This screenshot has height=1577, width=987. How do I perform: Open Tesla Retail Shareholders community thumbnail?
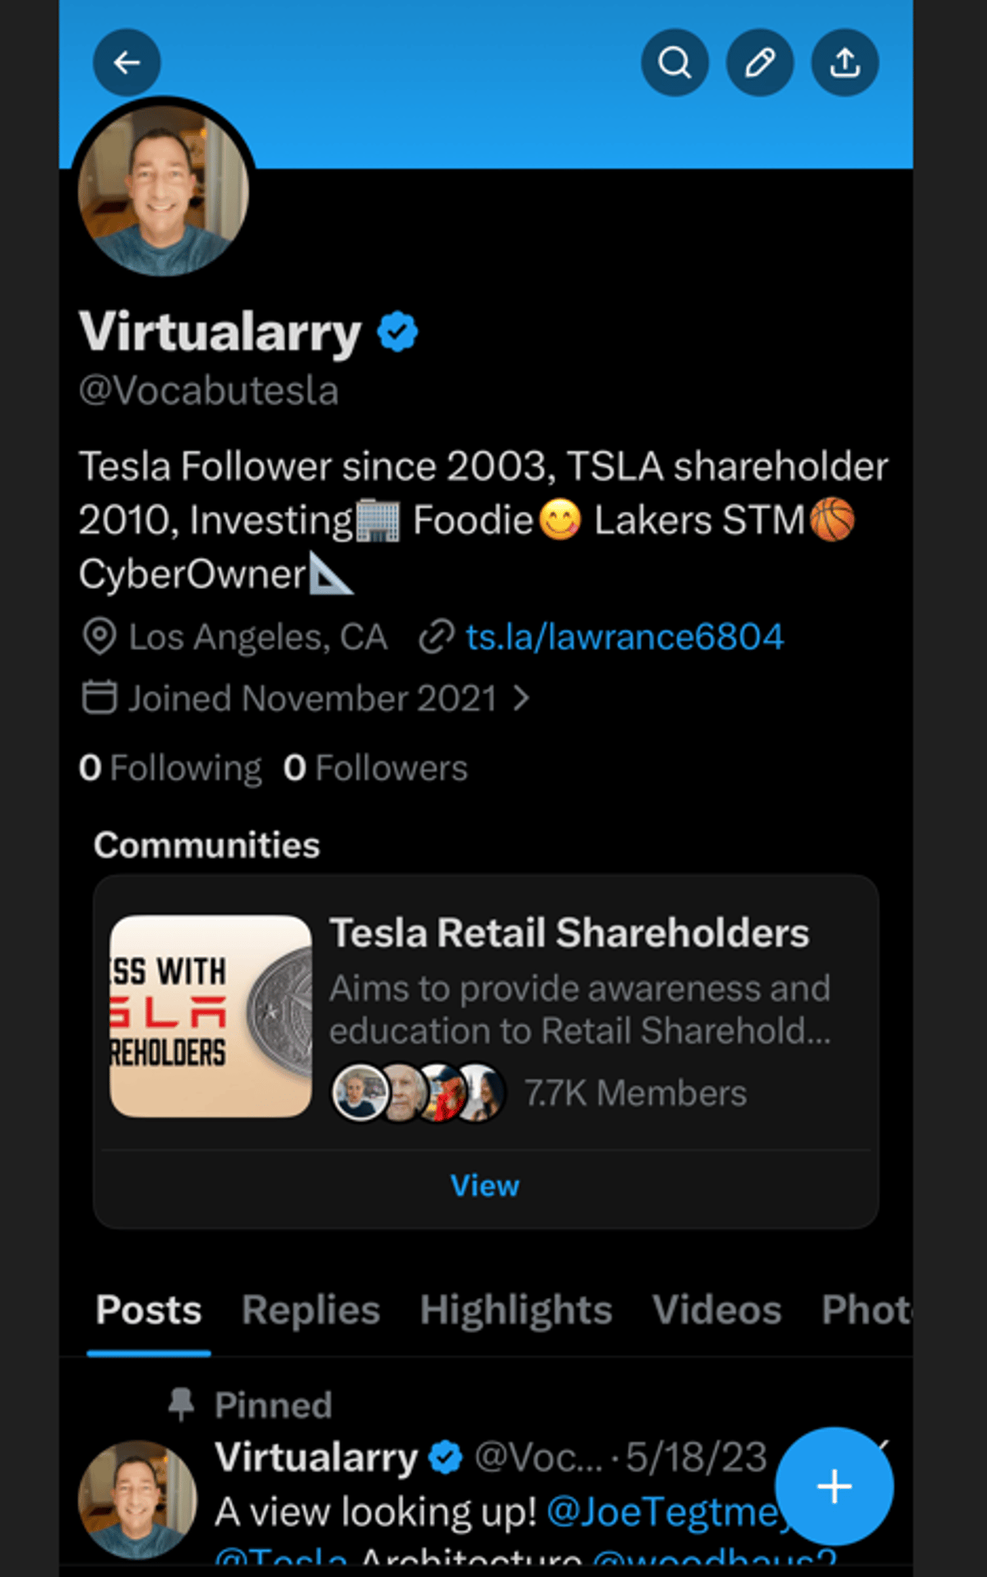pyautogui.click(x=211, y=1016)
